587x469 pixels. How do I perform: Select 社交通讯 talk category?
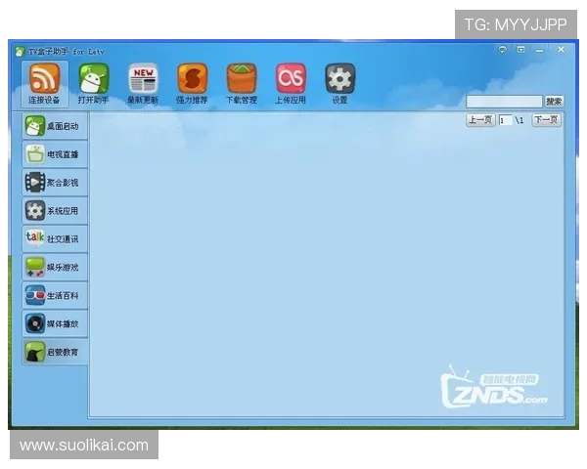[x=55, y=238]
